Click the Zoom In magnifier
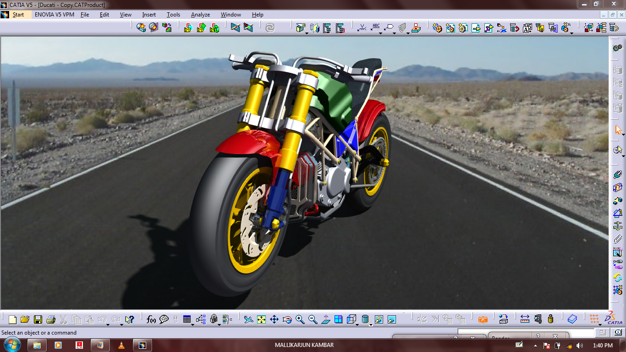Viewport: 626px width, 352px height. coord(300,319)
